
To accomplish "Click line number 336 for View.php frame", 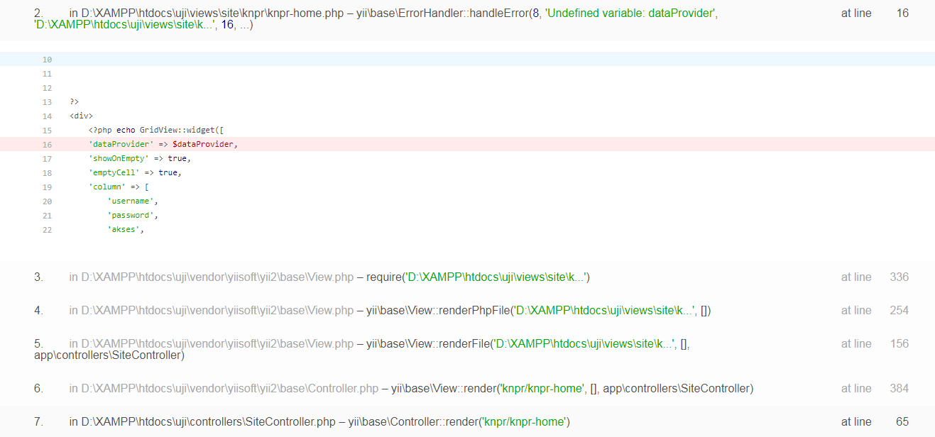I will pos(899,277).
